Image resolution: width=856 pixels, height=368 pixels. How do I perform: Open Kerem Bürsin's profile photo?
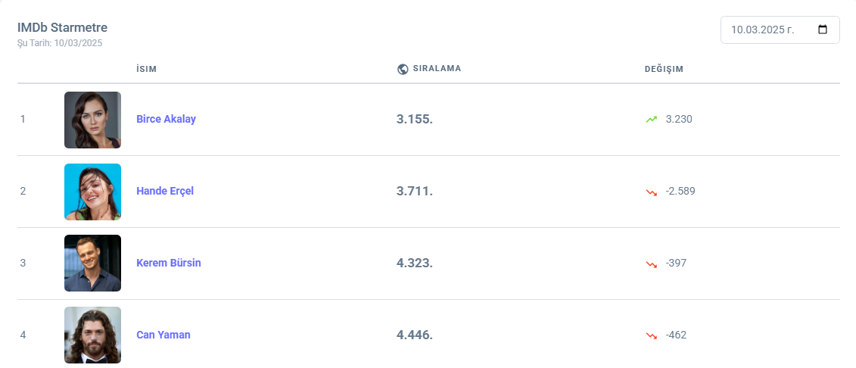[x=92, y=264]
